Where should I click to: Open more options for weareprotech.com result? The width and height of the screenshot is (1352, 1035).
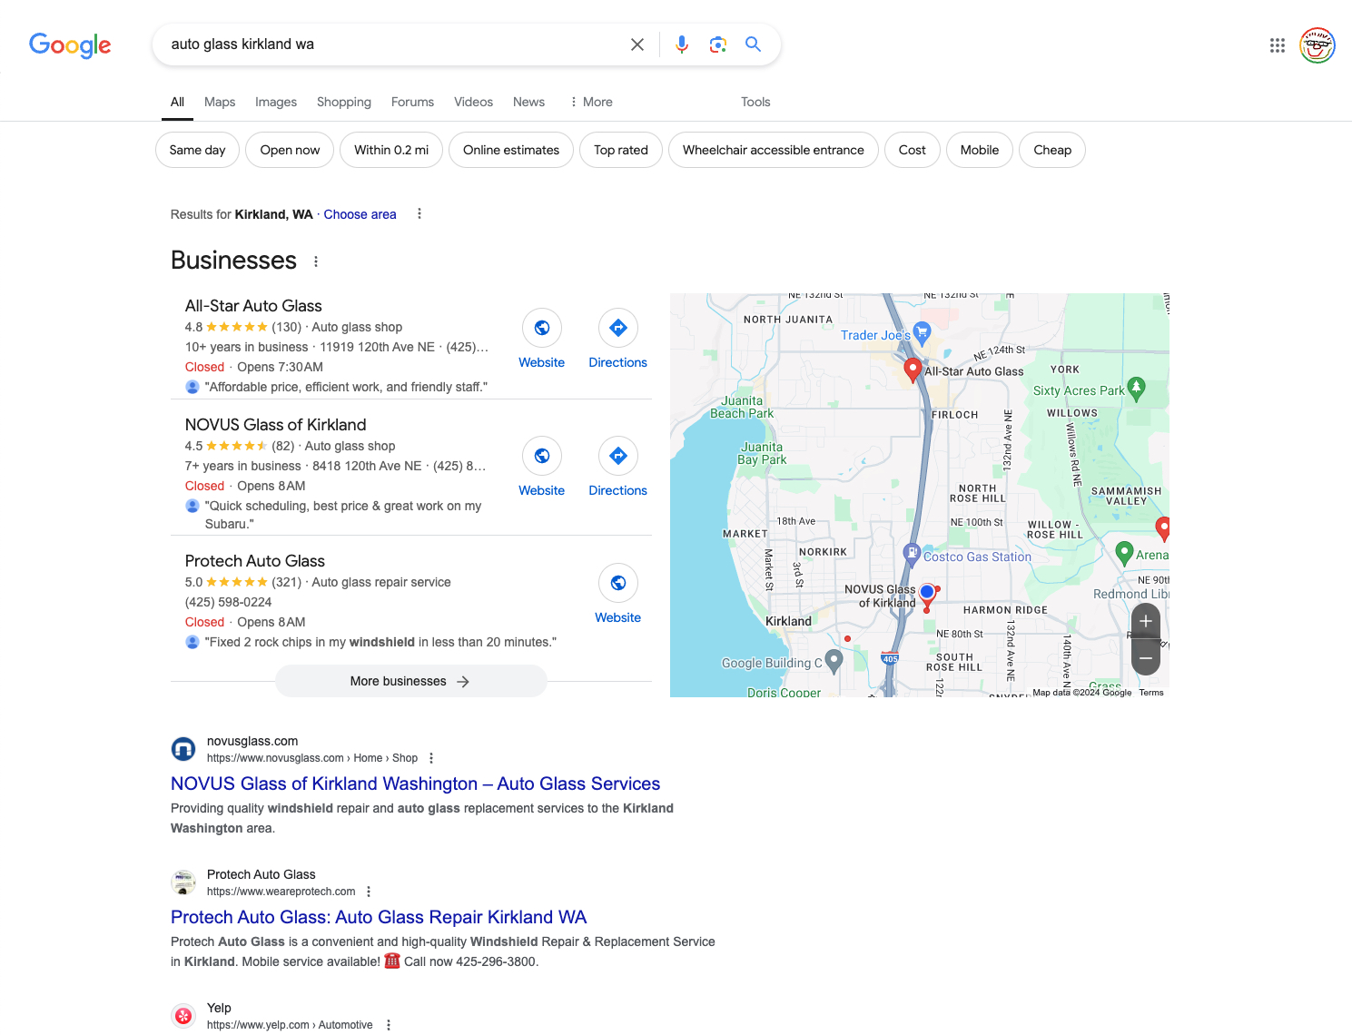click(369, 892)
